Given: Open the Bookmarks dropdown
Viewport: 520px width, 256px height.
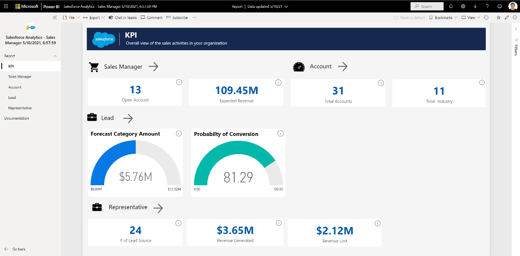Looking at the screenshot, I should 443,18.
